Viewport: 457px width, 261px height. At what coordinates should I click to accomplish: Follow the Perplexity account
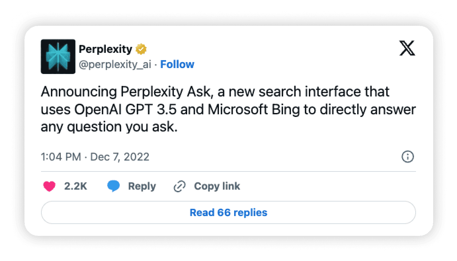coord(177,64)
